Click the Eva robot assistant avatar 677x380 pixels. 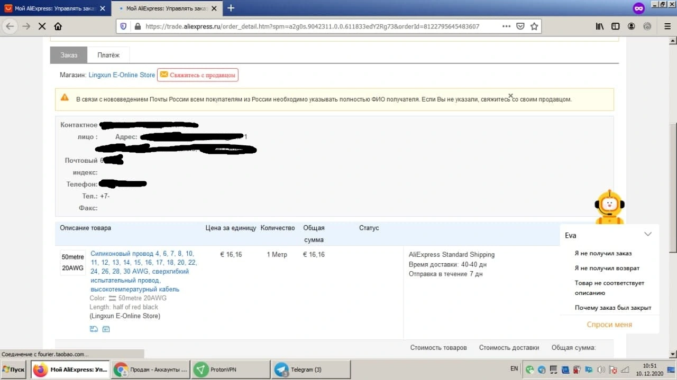609,206
